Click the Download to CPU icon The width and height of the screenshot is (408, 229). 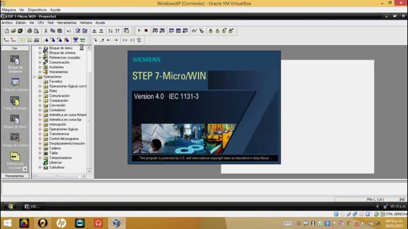(101, 31)
